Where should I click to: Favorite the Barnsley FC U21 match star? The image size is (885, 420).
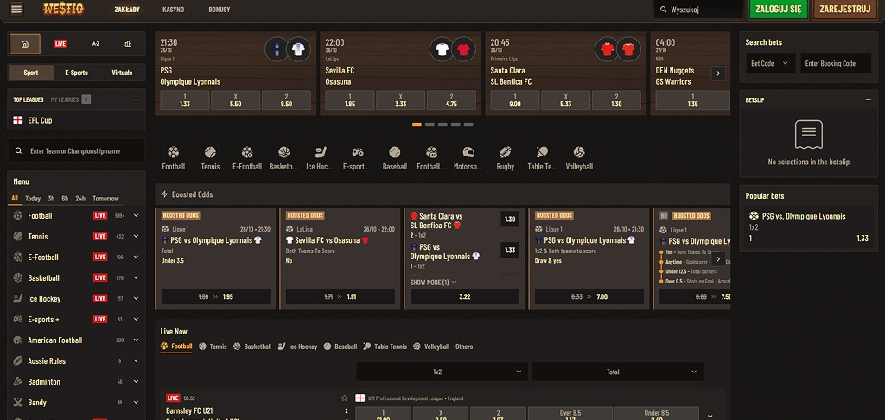[x=344, y=398]
